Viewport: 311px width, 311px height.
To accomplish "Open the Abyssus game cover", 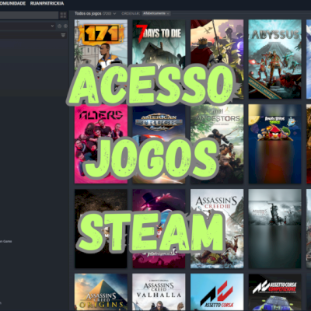I will pos(275,59).
